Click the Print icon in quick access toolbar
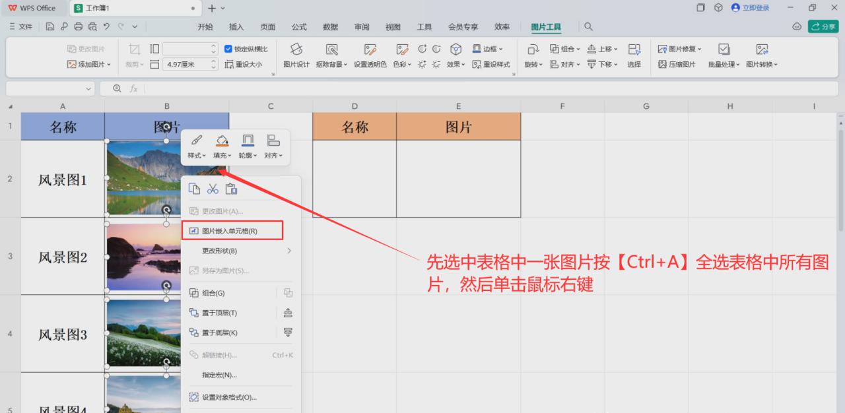 [x=79, y=26]
